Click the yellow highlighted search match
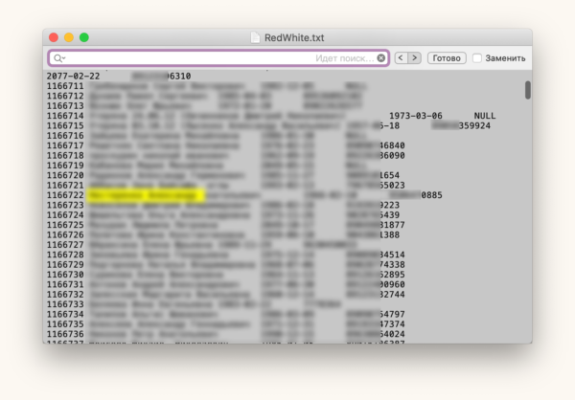 click(146, 195)
